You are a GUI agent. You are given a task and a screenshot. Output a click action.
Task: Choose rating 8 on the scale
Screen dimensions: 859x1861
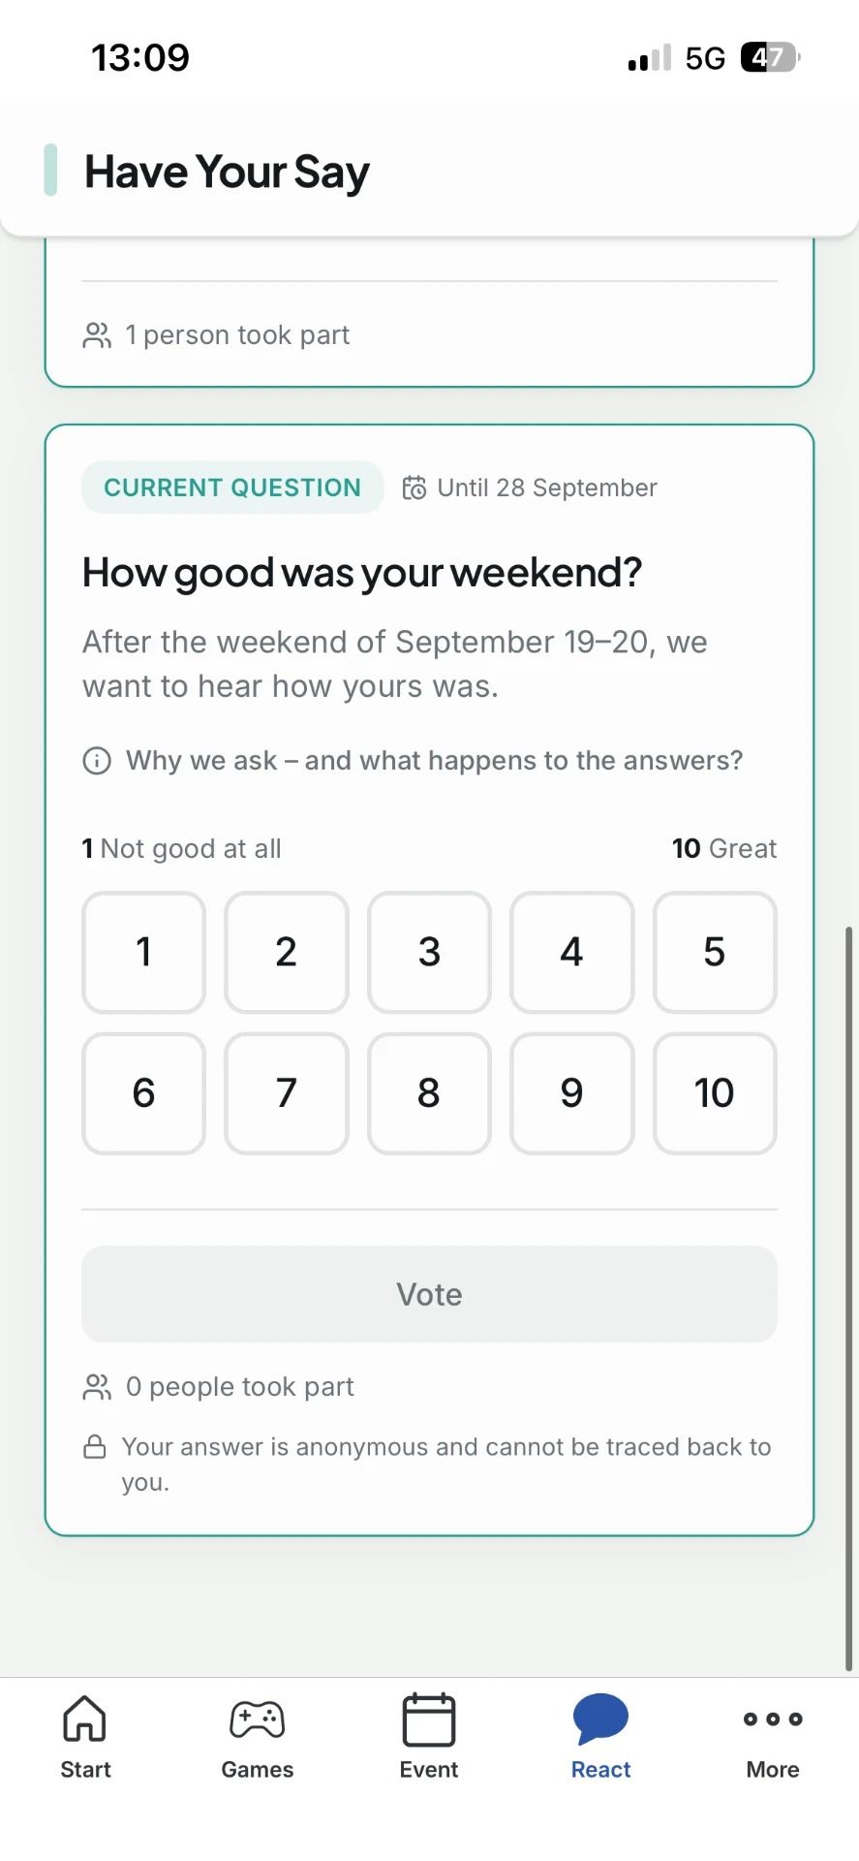click(429, 1093)
